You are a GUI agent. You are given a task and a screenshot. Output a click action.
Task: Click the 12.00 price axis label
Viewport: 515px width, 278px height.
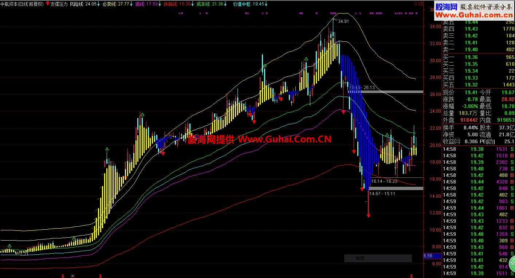point(435,213)
